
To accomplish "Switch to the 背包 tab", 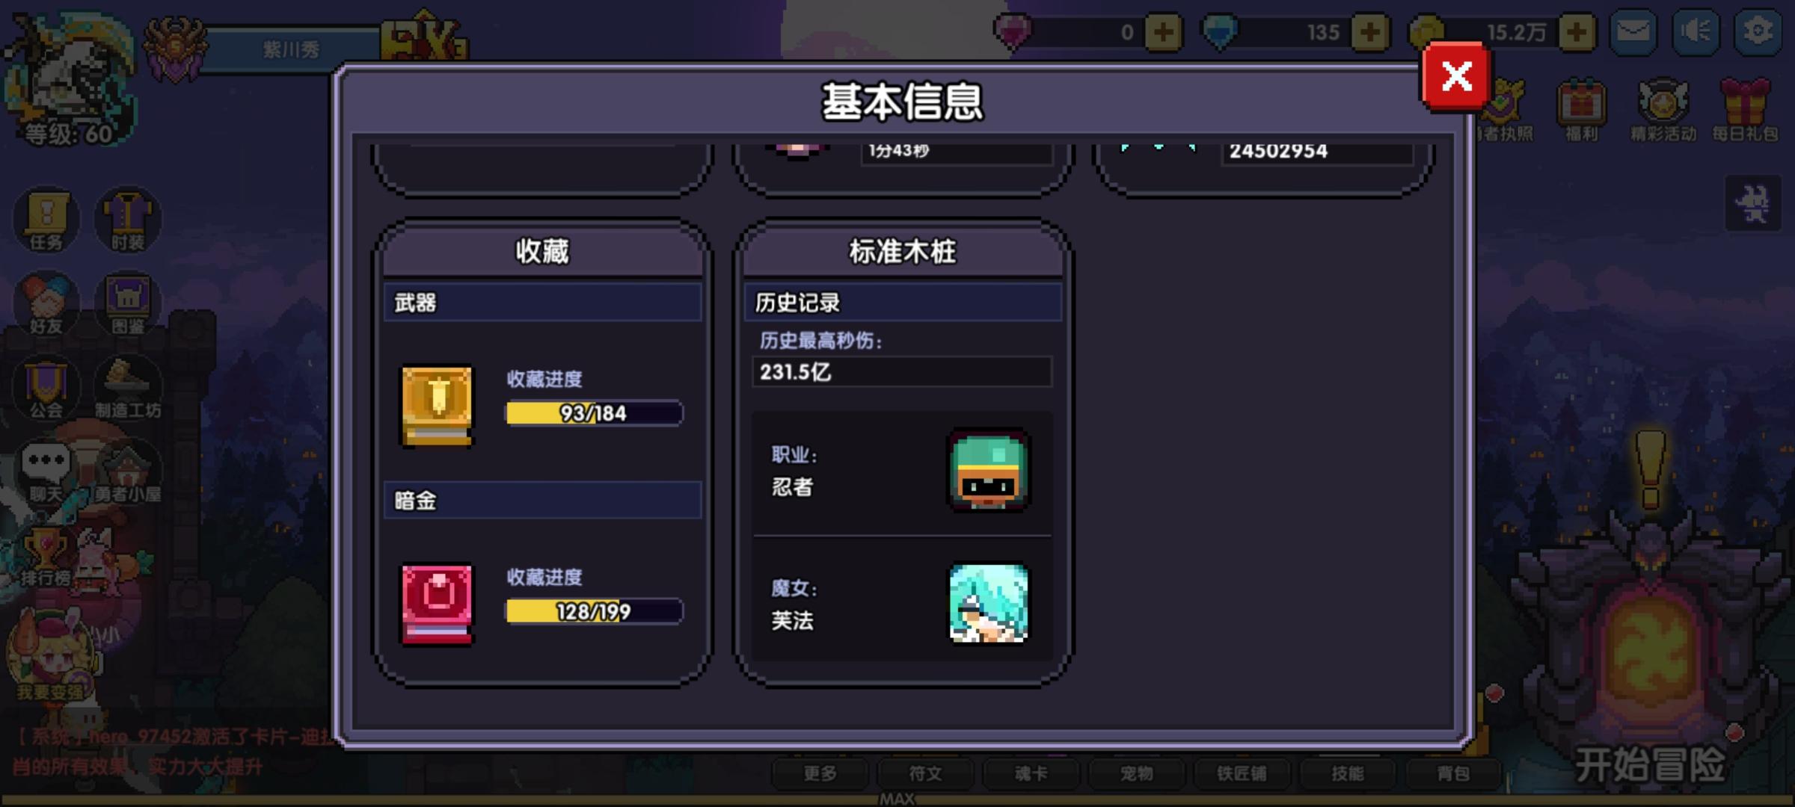I will [1453, 773].
